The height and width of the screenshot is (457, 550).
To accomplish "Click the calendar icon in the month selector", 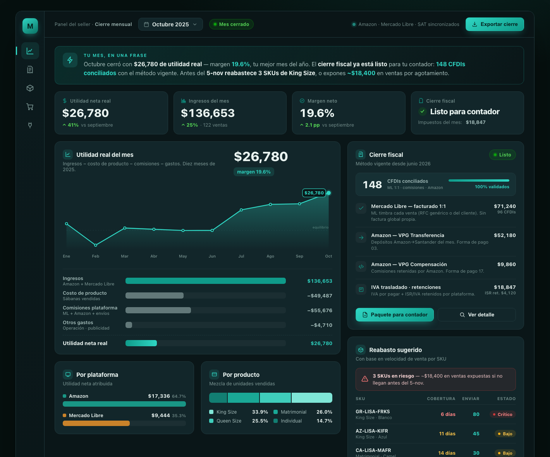I will [146, 24].
